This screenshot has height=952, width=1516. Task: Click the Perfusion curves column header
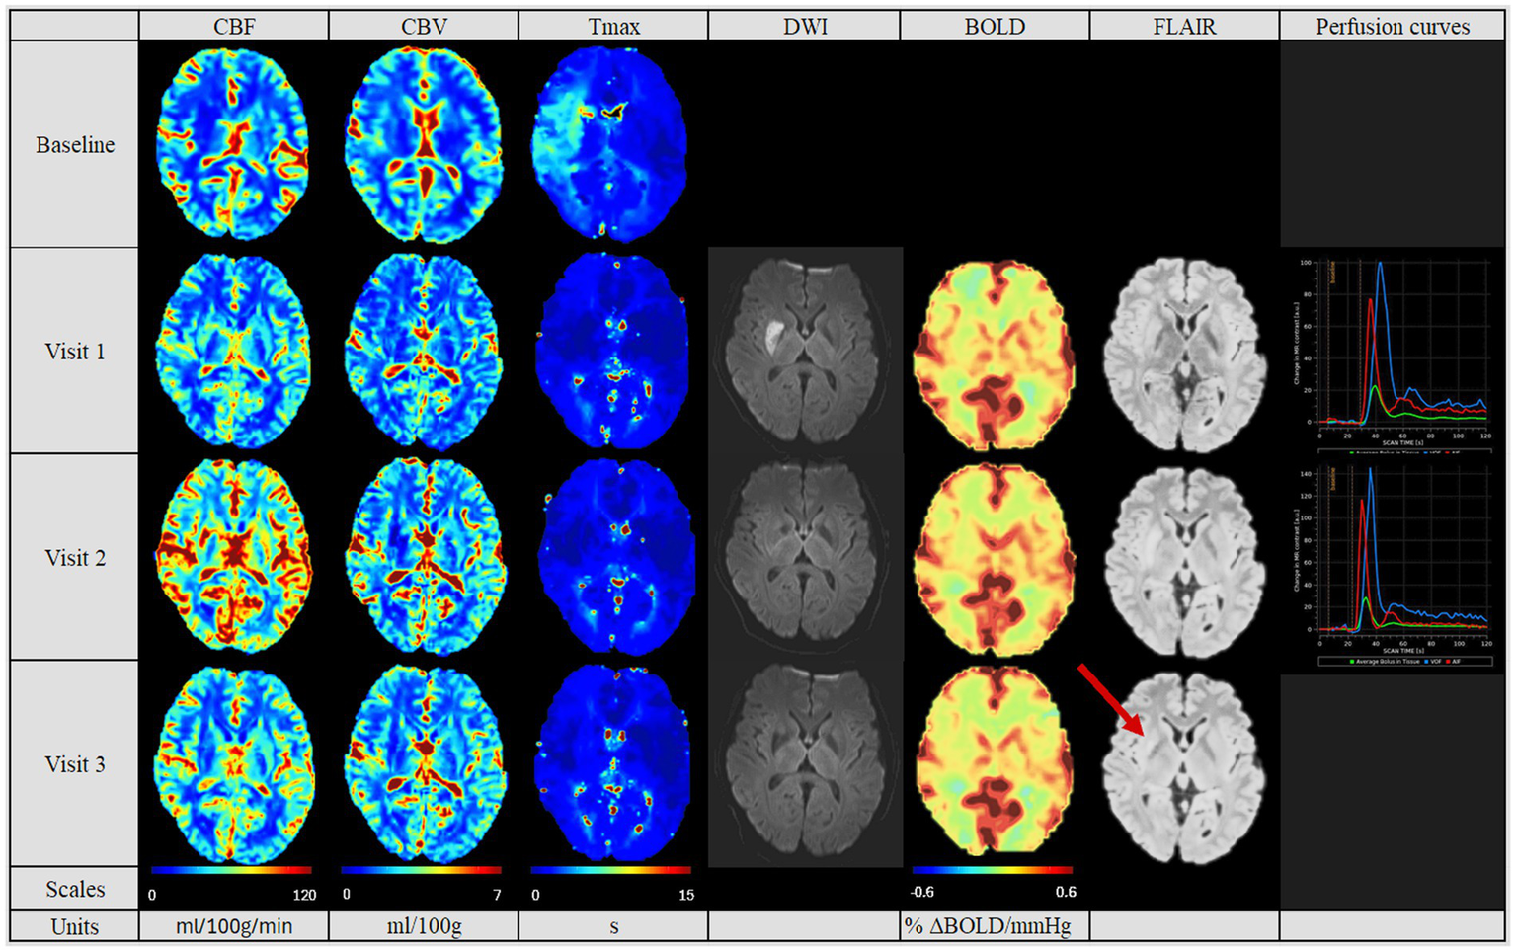[1392, 27]
